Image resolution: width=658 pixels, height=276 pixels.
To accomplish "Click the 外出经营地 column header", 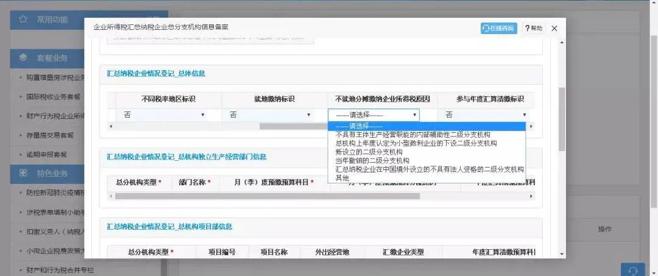I will 332,252.
